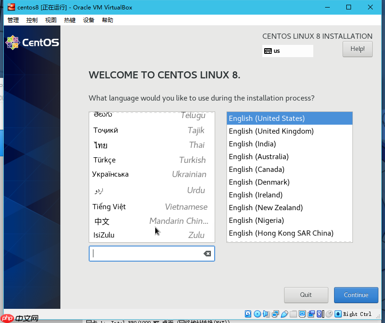Open the 帮助 menu

(107, 20)
